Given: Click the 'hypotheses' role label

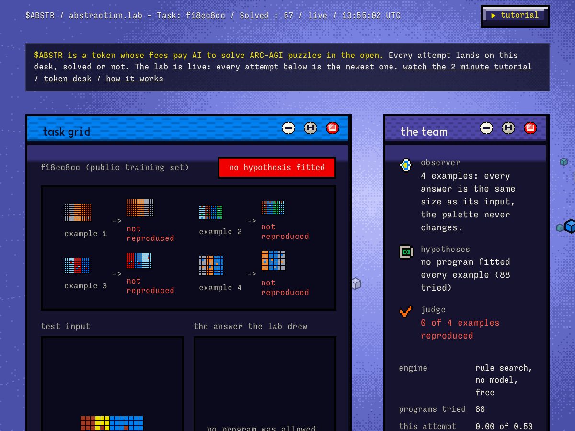Looking at the screenshot, I should (x=445, y=249).
